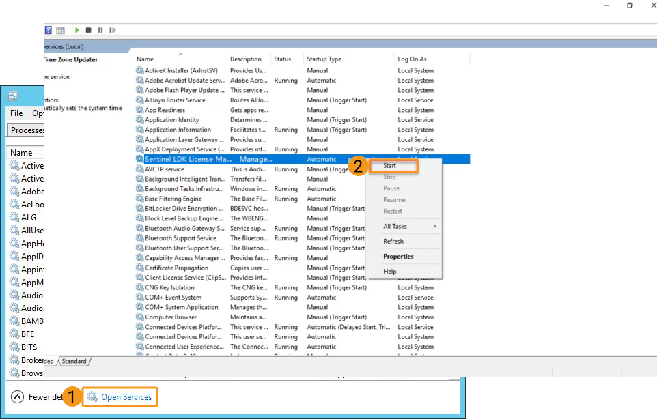The width and height of the screenshot is (657, 419).
Task: Switch to the Standard tab
Action: coord(74,361)
